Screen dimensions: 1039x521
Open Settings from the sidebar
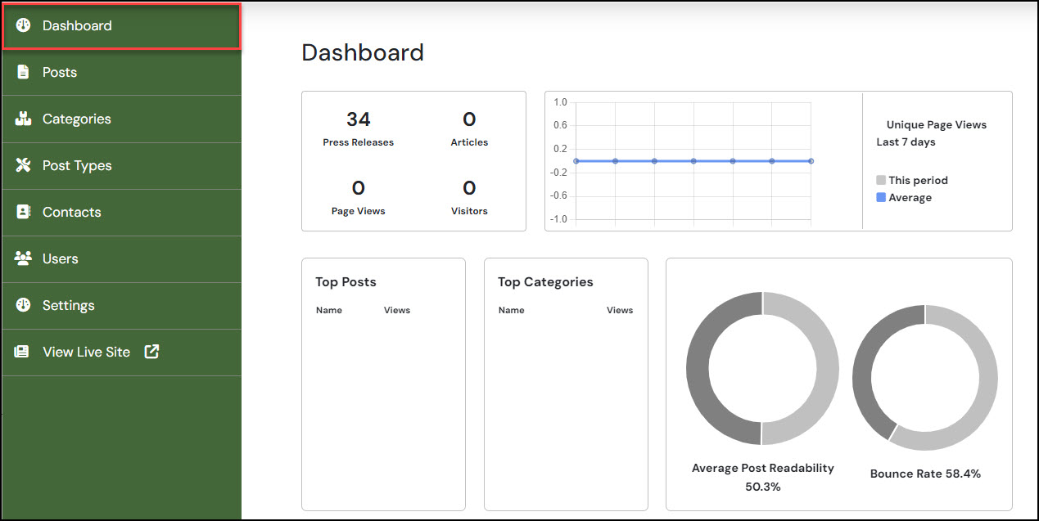pyautogui.click(x=121, y=305)
